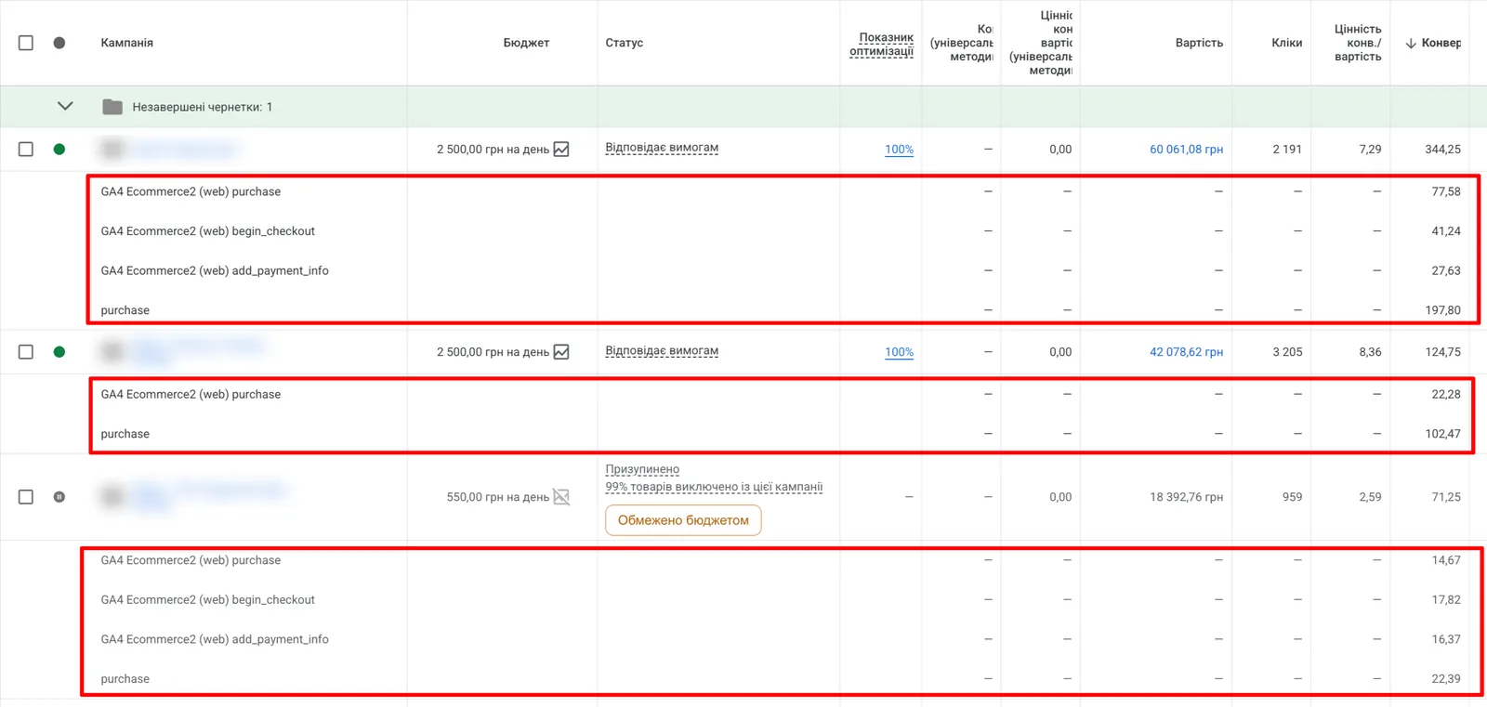Open the 42 078,62 грн cost link

1186,352
